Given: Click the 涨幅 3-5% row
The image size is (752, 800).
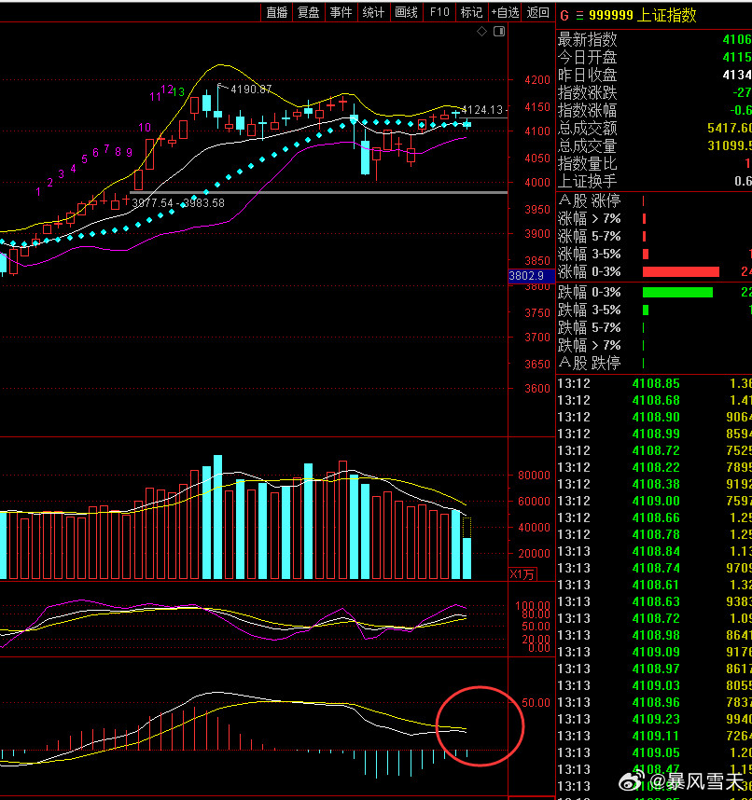Looking at the screenshot, I should coord(654,255).
